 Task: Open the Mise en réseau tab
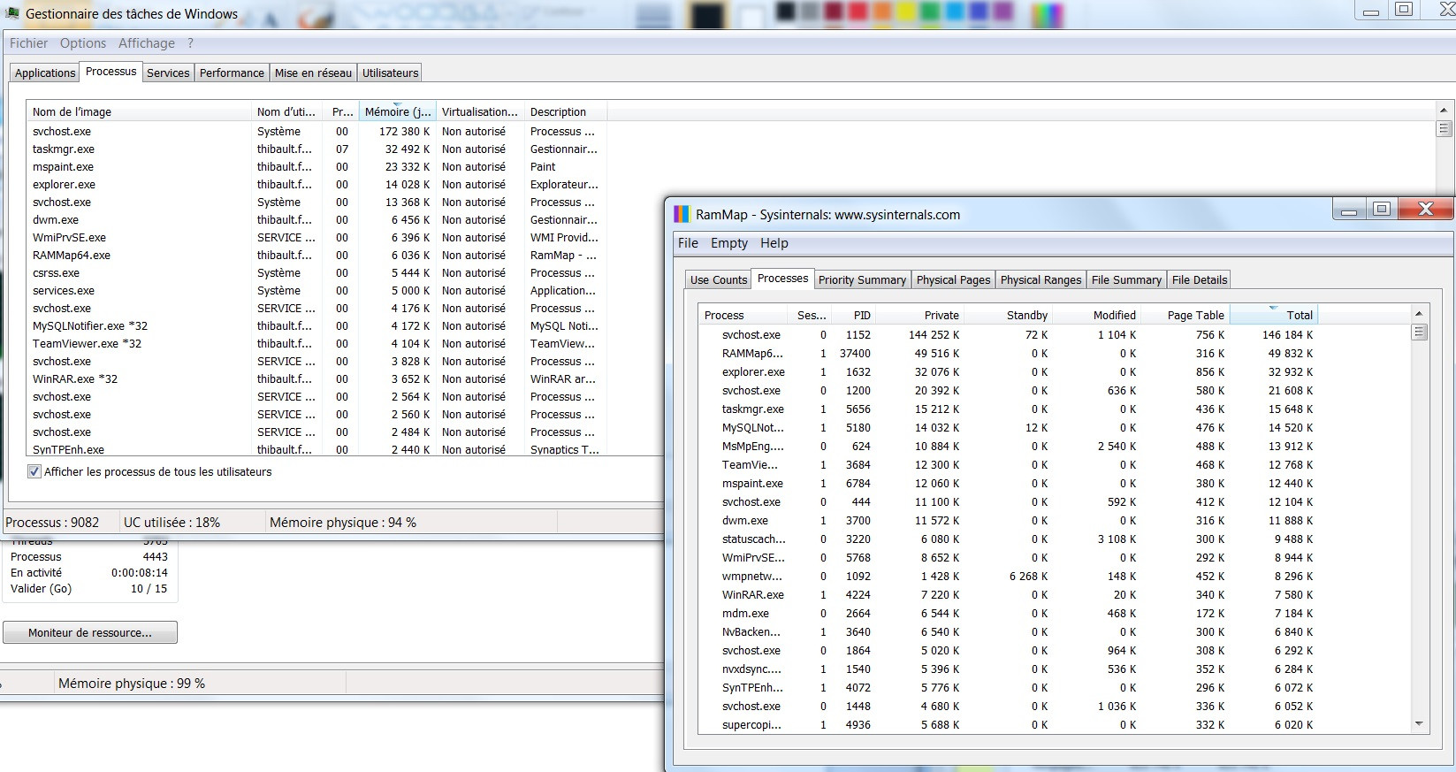313,73
